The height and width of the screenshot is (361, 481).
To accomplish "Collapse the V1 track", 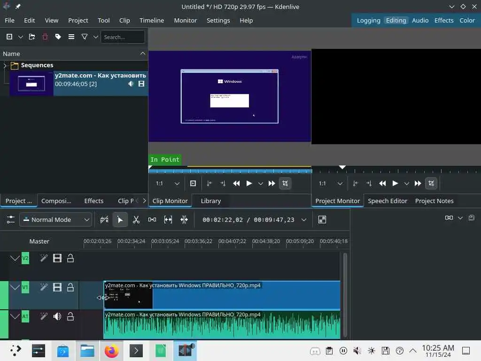I will point(15,287).
